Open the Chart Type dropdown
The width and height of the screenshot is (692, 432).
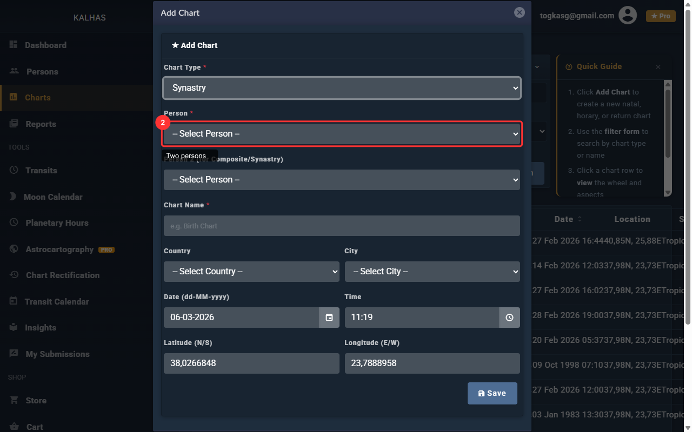[x=342, y=88]
